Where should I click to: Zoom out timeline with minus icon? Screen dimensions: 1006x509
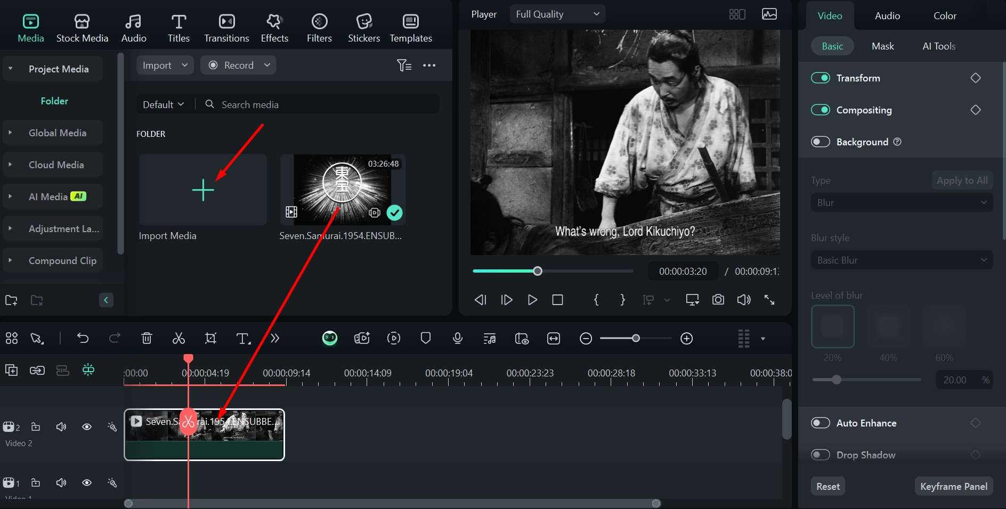(586, 339)
